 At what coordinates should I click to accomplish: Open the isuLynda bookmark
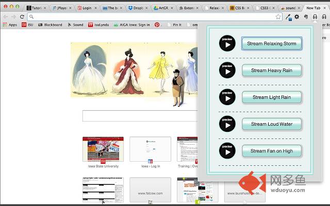pos(98,25)
